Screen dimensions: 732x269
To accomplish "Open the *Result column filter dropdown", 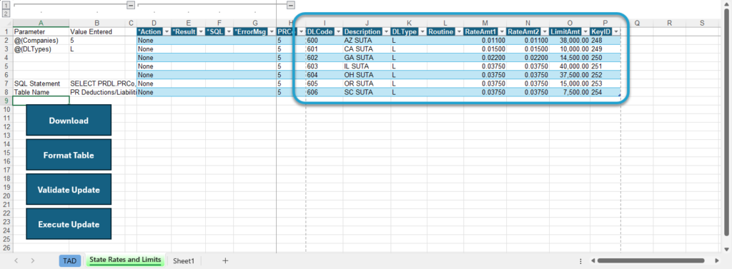I will 201,31.
